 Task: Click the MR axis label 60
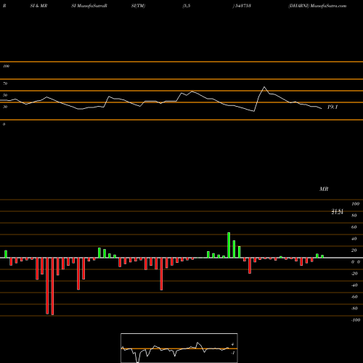tap(354, 227)
